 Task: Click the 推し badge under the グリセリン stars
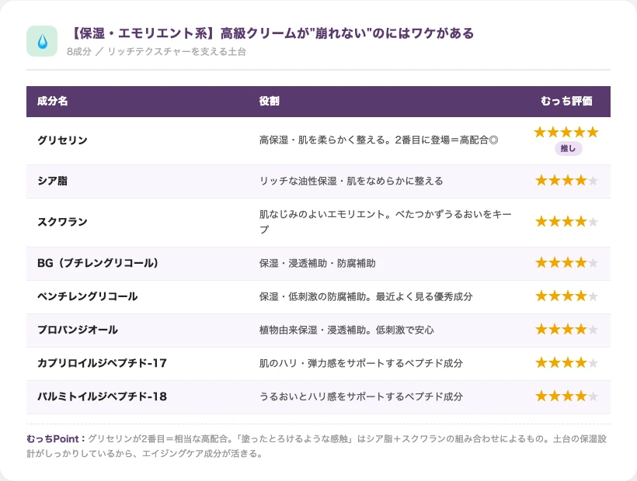point(569,148)
